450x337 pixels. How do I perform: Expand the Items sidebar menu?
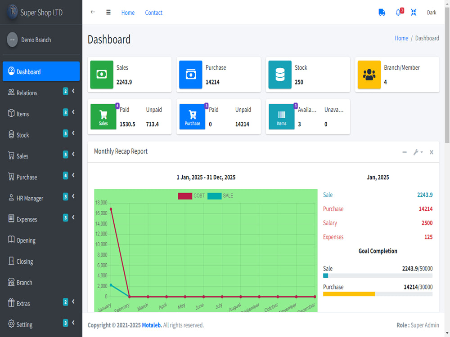[x=41, y=114]
